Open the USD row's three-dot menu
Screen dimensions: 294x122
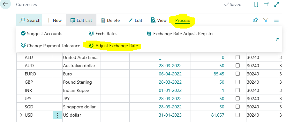[x=57, y=115]
